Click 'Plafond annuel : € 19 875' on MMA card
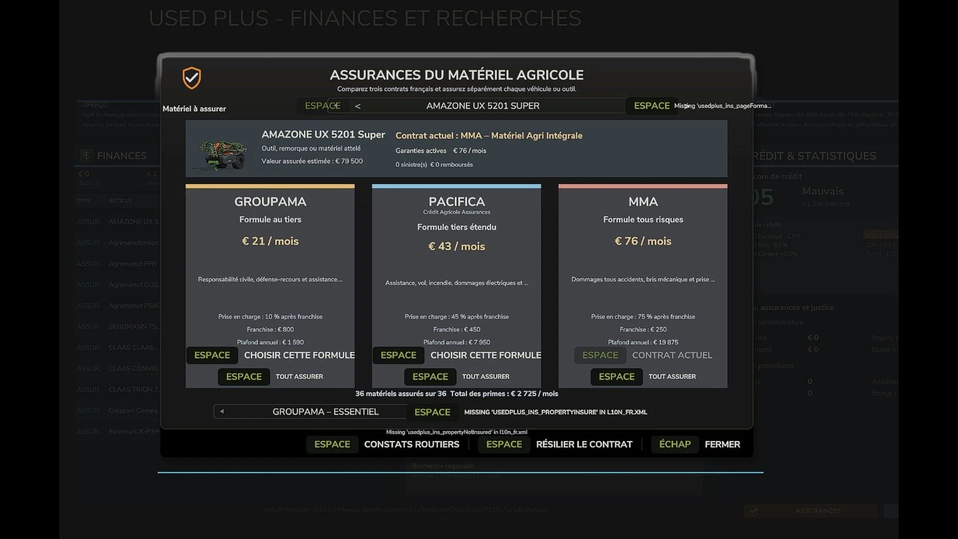 [x=643, y=342]
